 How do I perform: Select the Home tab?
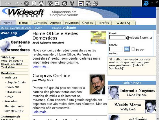8,23
